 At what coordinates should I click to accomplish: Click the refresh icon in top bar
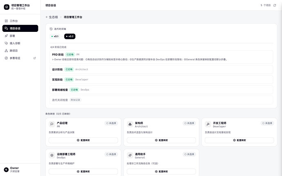coord(275,5)
